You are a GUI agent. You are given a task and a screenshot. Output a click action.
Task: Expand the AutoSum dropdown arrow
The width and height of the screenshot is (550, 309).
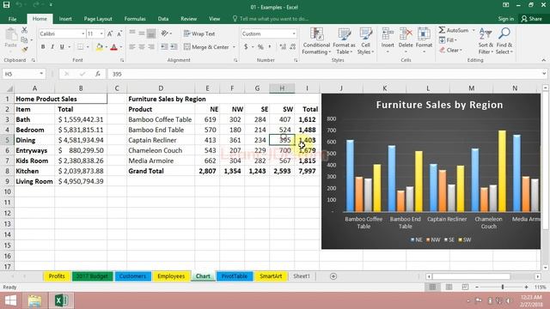coord(474,31)
